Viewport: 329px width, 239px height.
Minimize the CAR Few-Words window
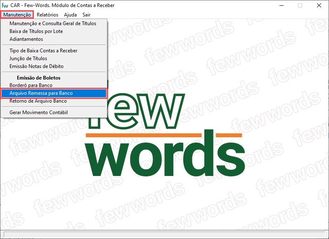tap(282, 5)
